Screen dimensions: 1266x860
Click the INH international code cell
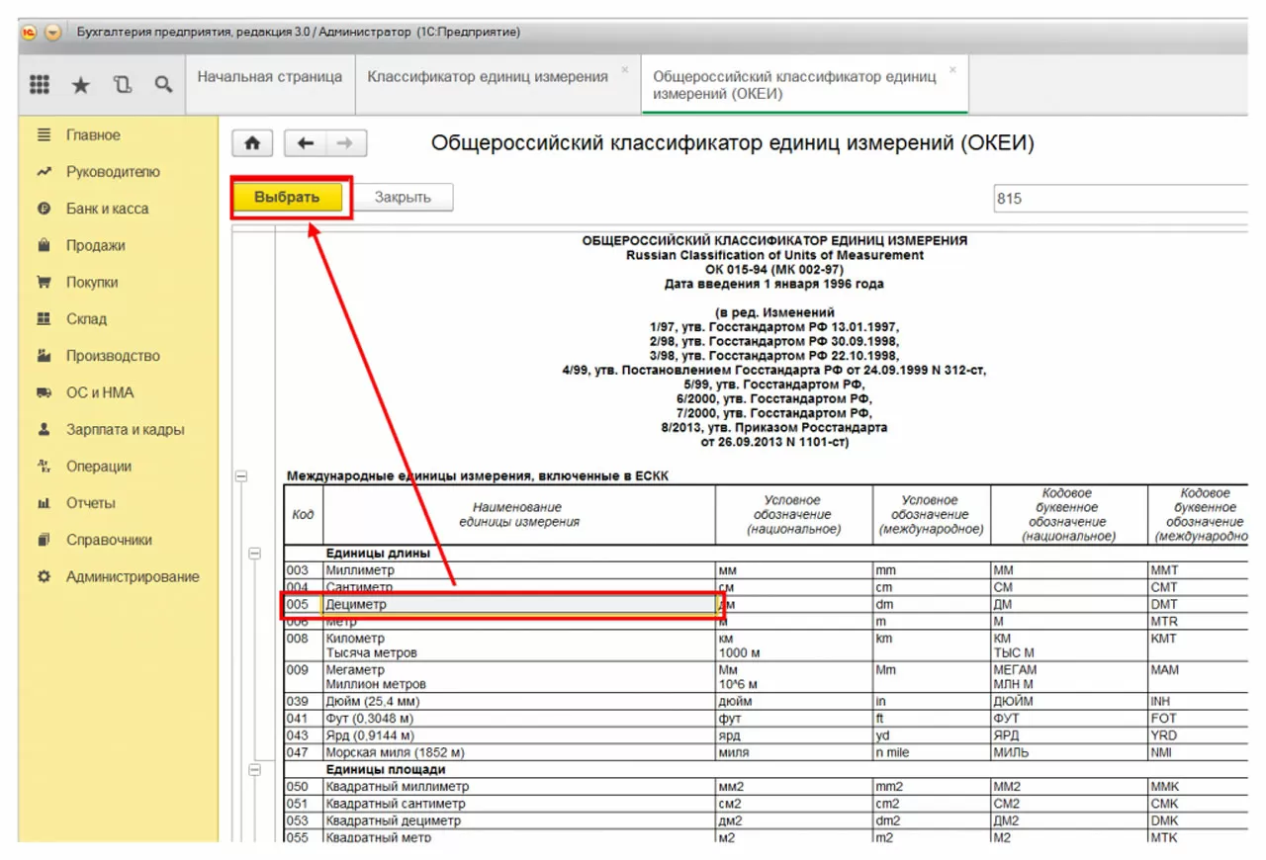pos(1198,702)
